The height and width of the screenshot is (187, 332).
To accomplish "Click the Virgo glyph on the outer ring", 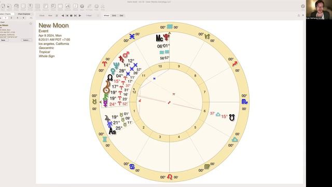I will point(207,167).
